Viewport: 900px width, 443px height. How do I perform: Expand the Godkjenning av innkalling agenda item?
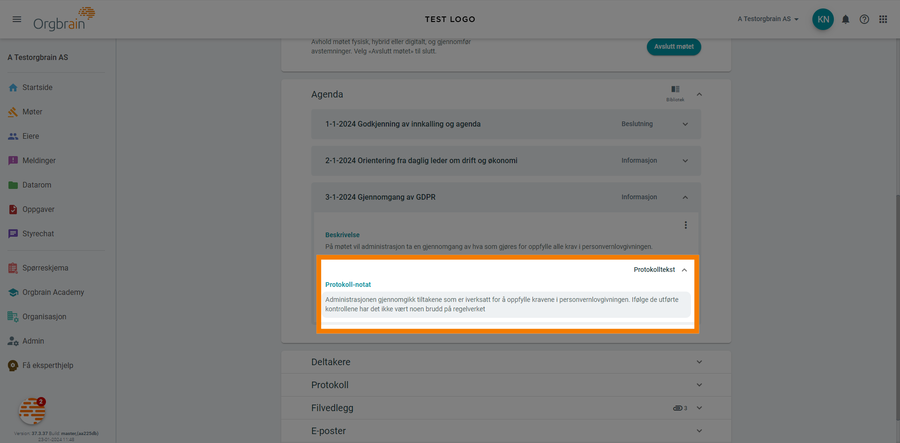pyautogui.click(x=685, y=124)
